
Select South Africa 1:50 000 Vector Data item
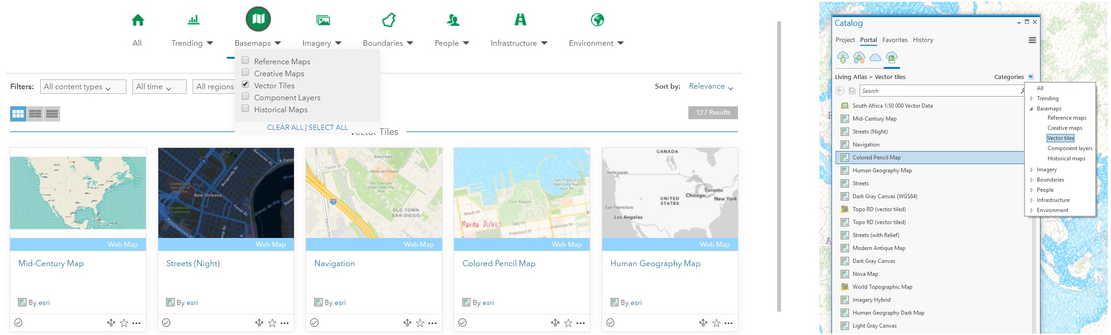coord(893,106)
